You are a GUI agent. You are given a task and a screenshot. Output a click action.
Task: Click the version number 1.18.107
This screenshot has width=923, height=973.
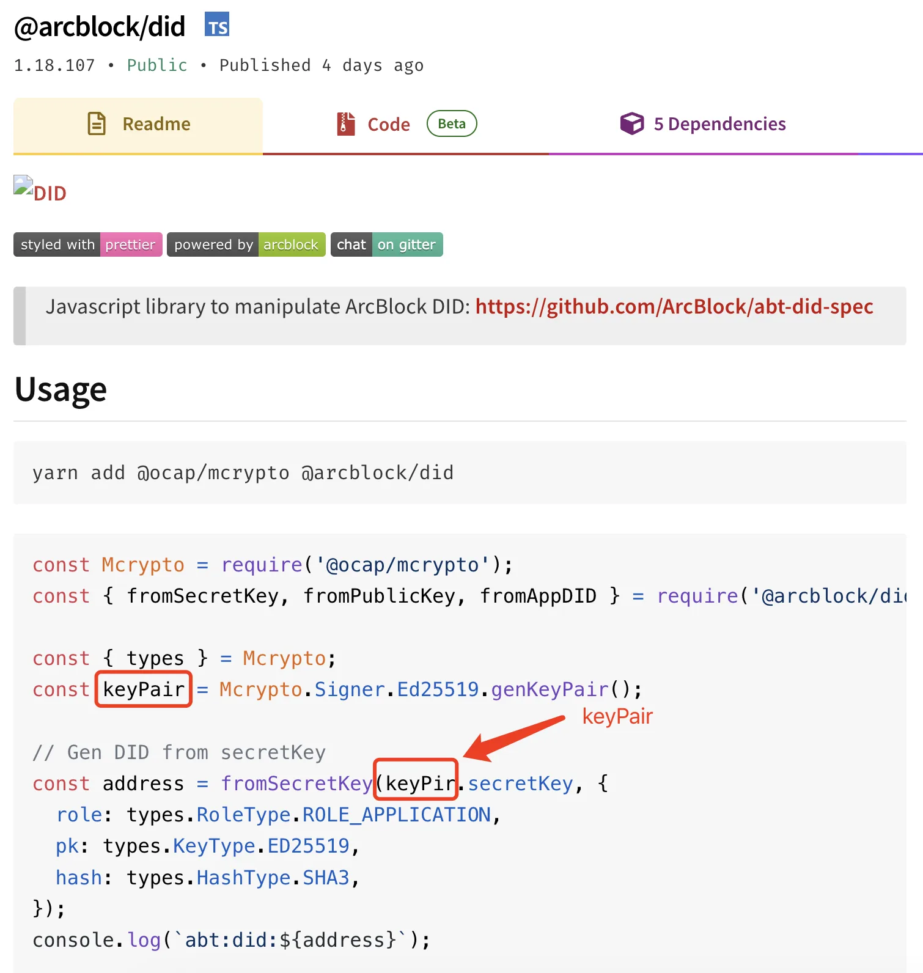54,65
